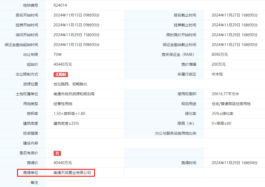Click the 地块编号 label

point(31,5)
